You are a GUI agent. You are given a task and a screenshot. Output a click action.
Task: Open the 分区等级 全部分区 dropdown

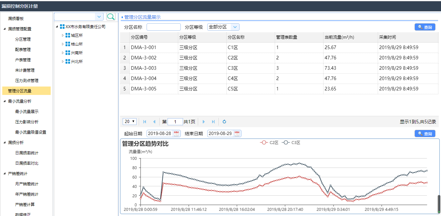(223, 27)
